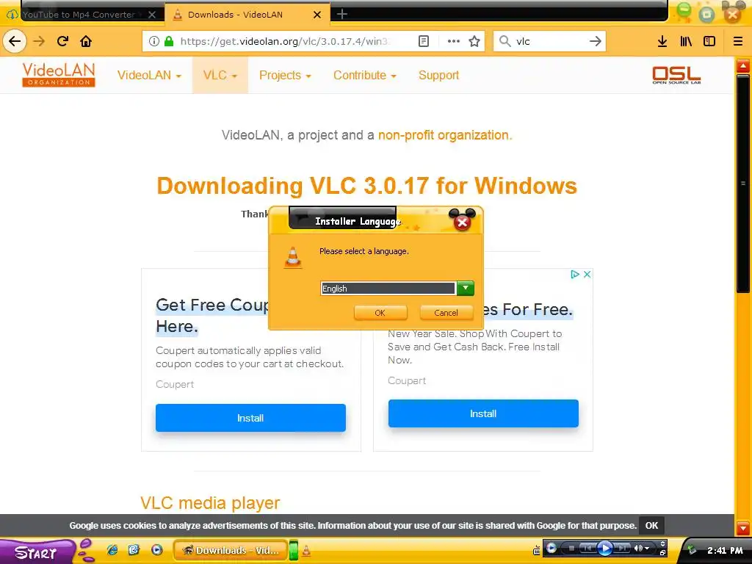Viewport: 752px width, 564px height.
Task: Click the search magnifier icon
Action: tap(505, 41)
